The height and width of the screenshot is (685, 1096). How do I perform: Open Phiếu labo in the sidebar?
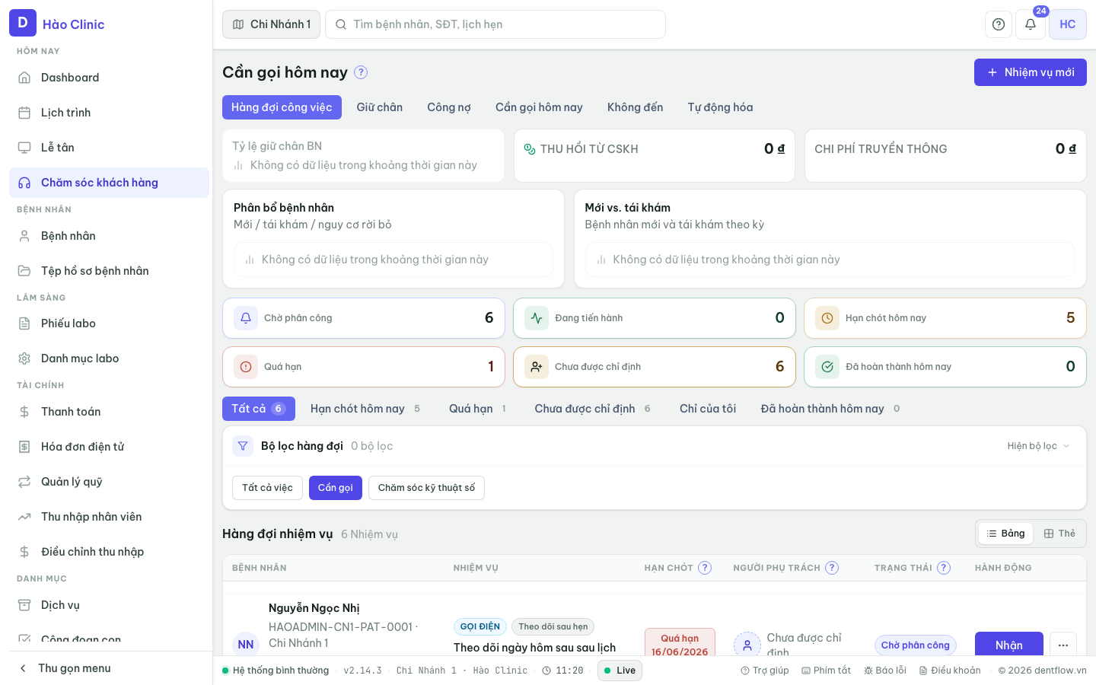point(110,323)
